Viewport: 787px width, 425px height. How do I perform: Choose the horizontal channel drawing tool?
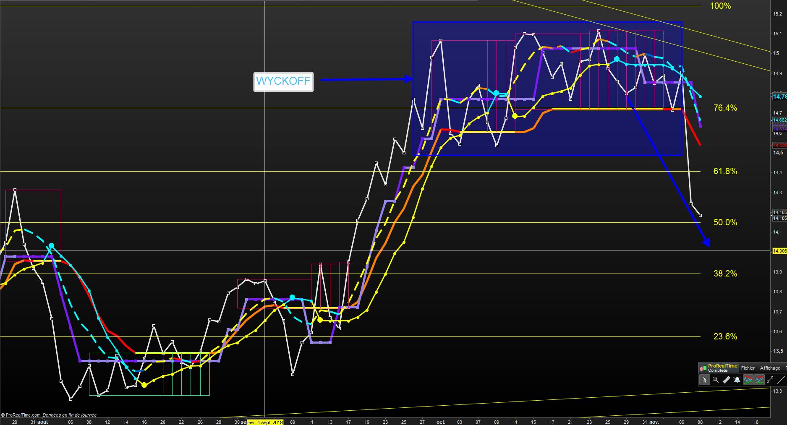[x=759, y=380]
